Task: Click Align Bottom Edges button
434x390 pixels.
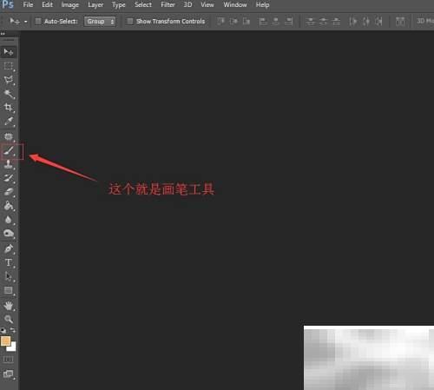Action: pyautogui.click(x=247, y=21)
